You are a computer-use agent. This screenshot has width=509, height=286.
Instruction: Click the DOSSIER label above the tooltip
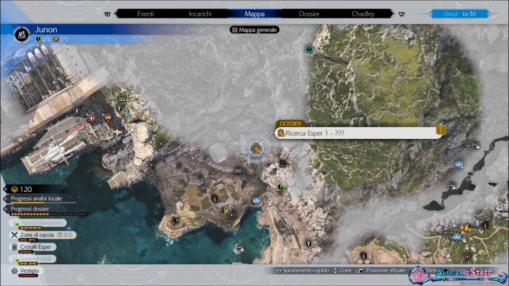pos(291,123)
